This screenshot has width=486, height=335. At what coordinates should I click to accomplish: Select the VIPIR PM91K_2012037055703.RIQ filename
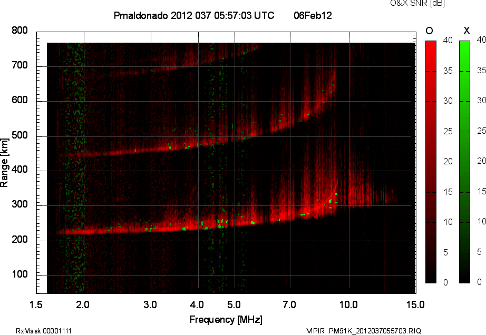[x=364, y=331]
